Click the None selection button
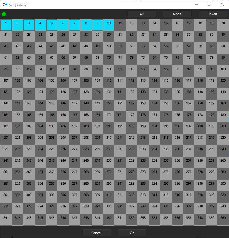The width and height of the screenshot is (229, 238). click(177, 14)
